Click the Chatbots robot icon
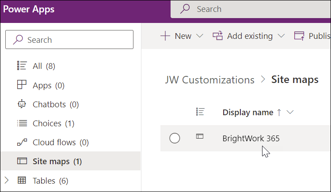 22,105
